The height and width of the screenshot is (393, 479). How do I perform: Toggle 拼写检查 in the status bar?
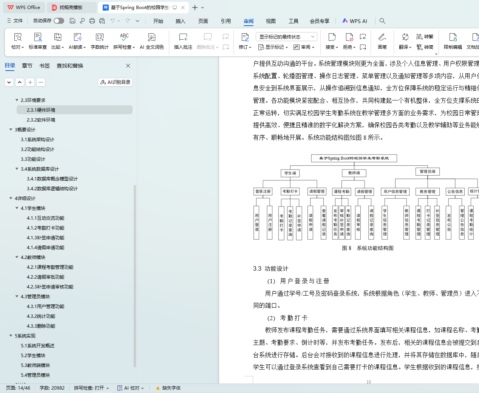pos(91,388)
